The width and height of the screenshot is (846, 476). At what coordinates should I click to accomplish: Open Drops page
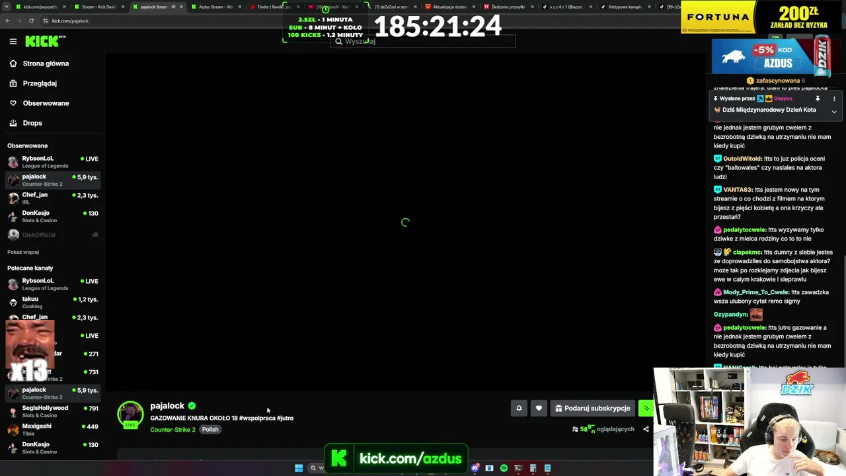[x=32, y=123]
